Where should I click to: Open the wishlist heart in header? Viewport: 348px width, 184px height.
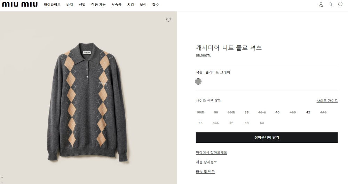tap(340, 5)
